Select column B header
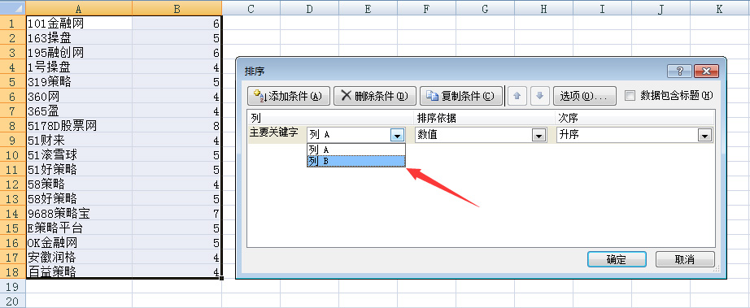This screenshot has width=750, height=308. coord(177,9)
